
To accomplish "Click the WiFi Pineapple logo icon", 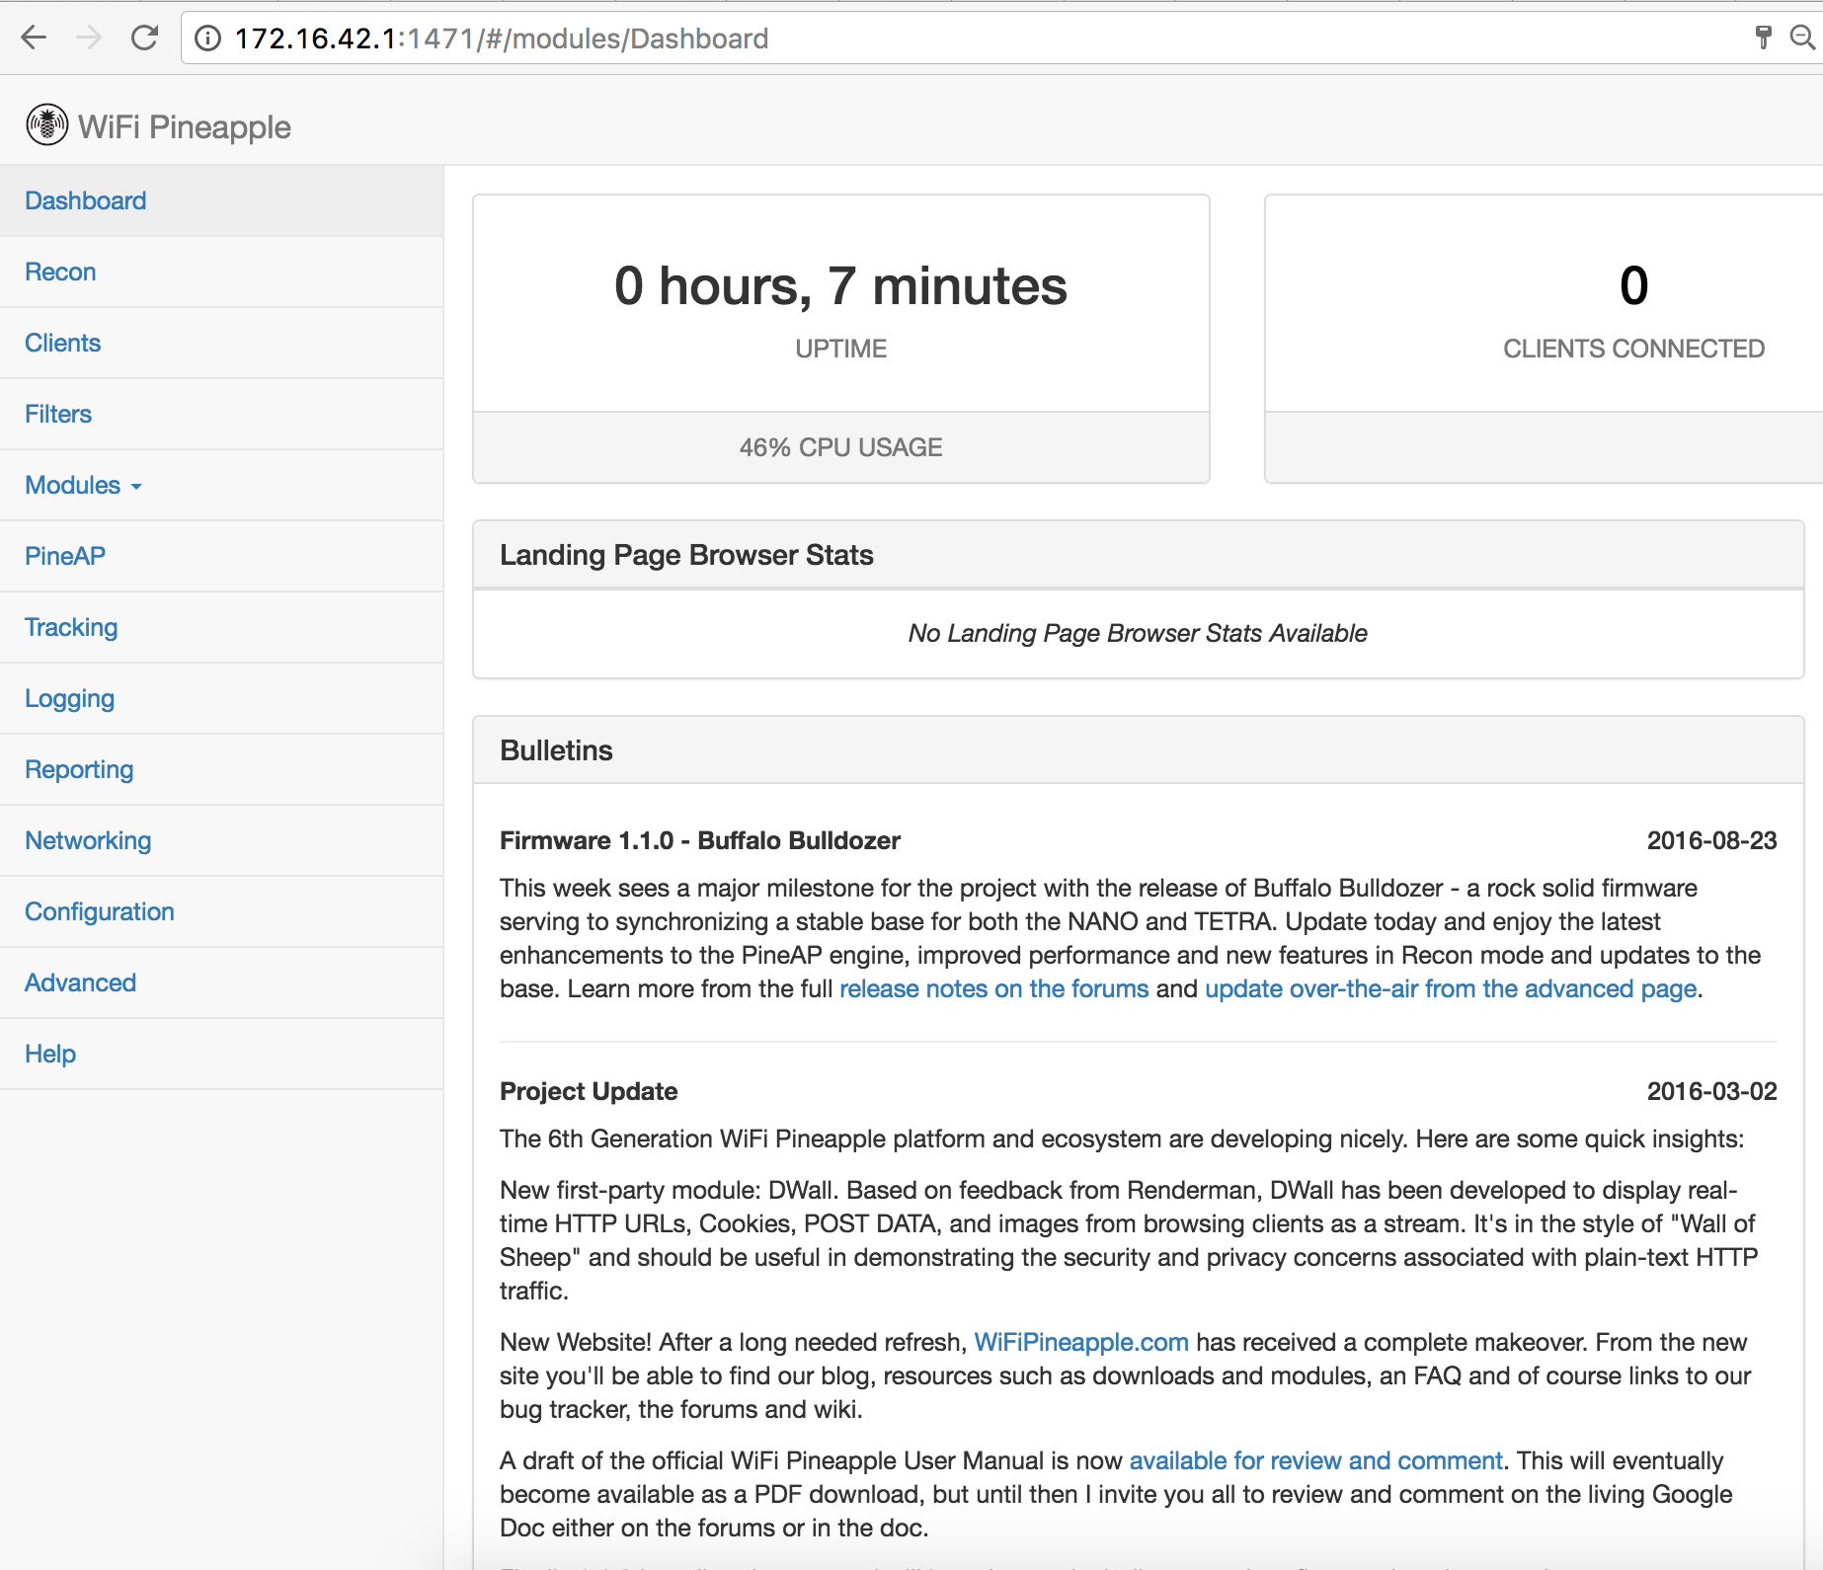I will (47, 125).
